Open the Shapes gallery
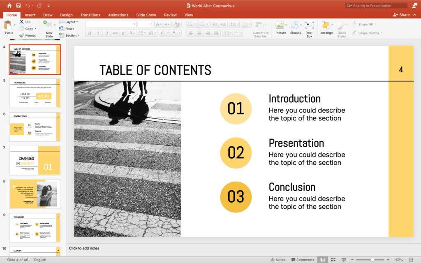 [296, 28]
